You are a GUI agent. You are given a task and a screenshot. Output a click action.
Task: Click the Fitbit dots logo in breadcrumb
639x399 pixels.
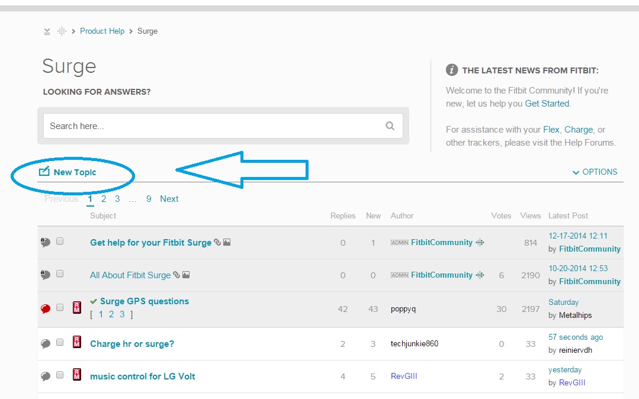coord(62,31)
